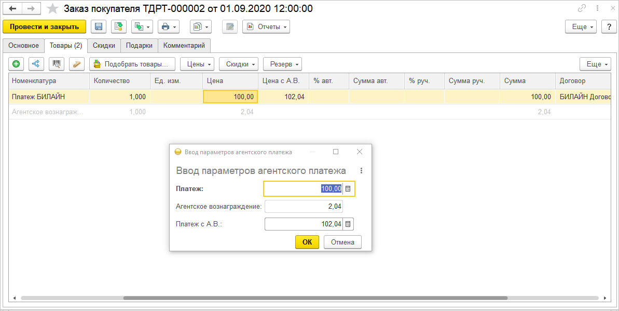
Task: Post the document with the green-arrow sheet icon
Action: 118,27
